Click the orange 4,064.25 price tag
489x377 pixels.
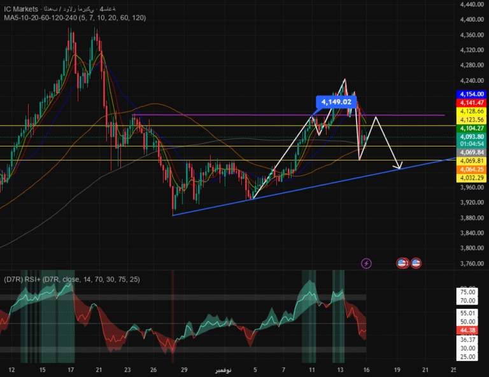click(472, 169)
